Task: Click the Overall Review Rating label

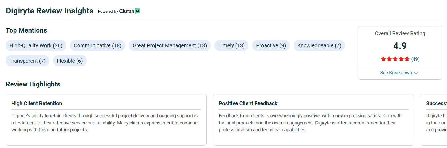Action: click(400, 33)
